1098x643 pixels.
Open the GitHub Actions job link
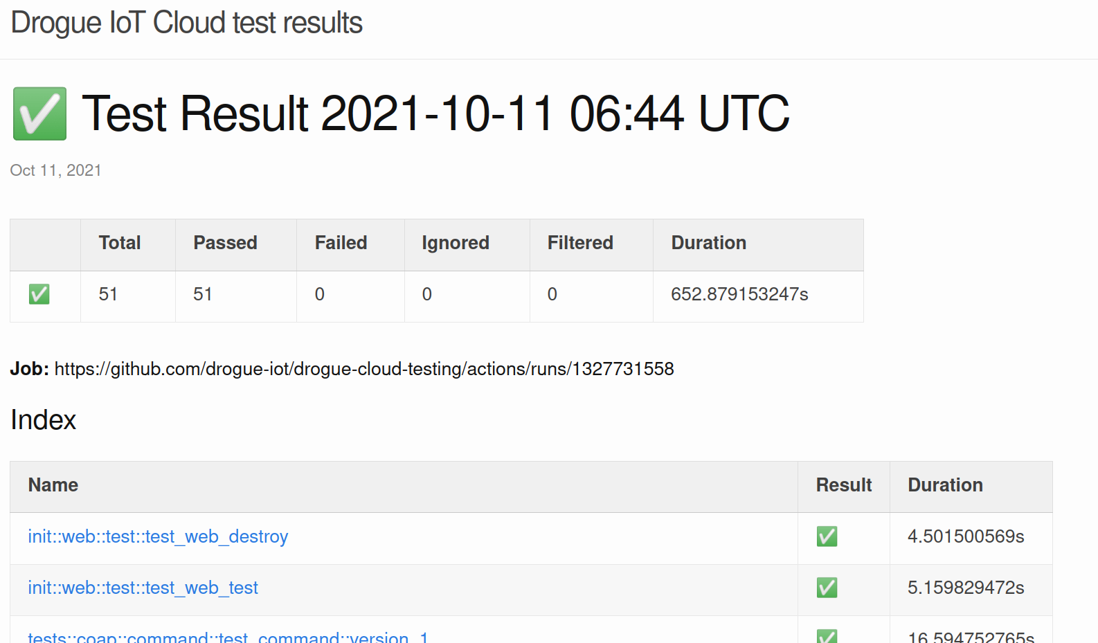[x=363, y=369]
